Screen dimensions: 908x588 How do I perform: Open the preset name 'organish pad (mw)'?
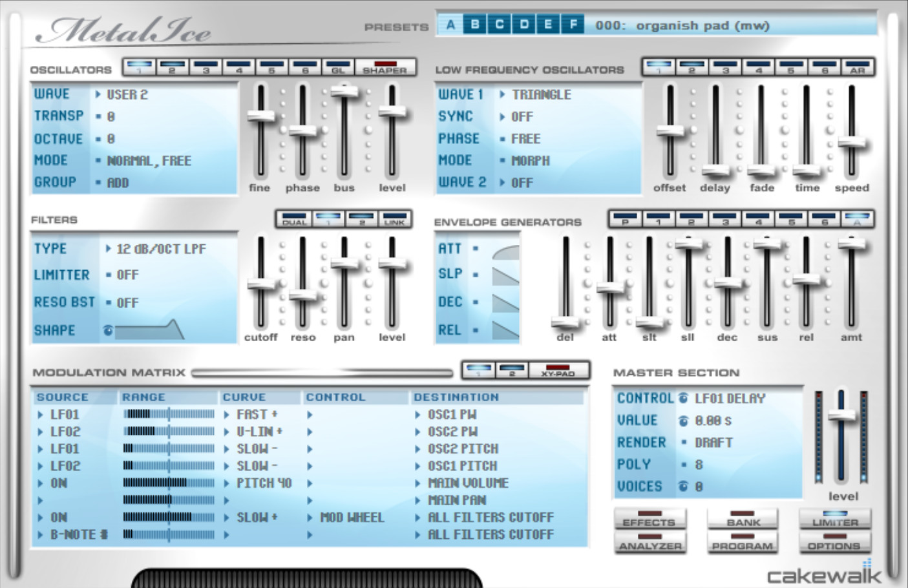coord(702,26)
